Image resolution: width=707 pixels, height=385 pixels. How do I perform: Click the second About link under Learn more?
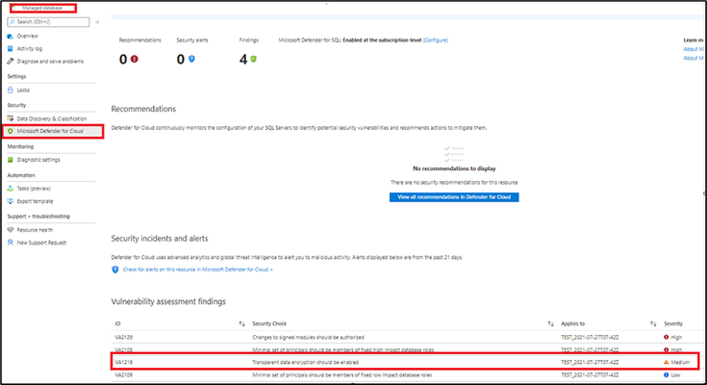click(x=694, y=58)
